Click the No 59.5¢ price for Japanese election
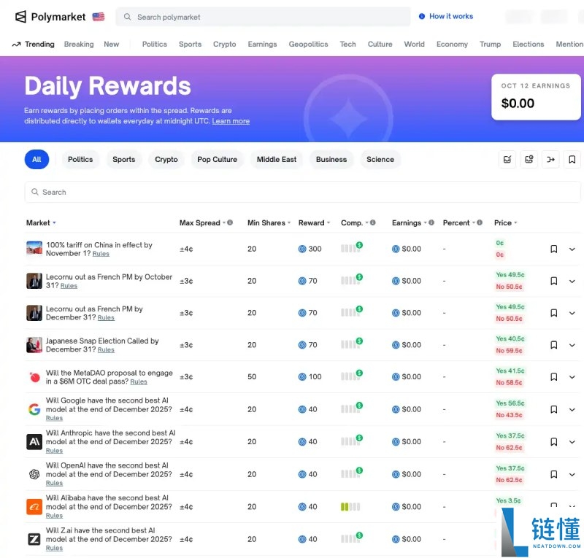Screen dimensions: 584x558 point(509,351)
